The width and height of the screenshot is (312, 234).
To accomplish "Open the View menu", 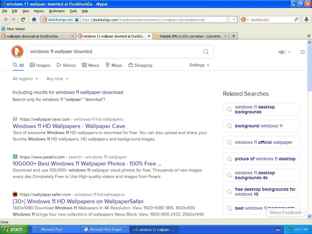I will (26, 11).
